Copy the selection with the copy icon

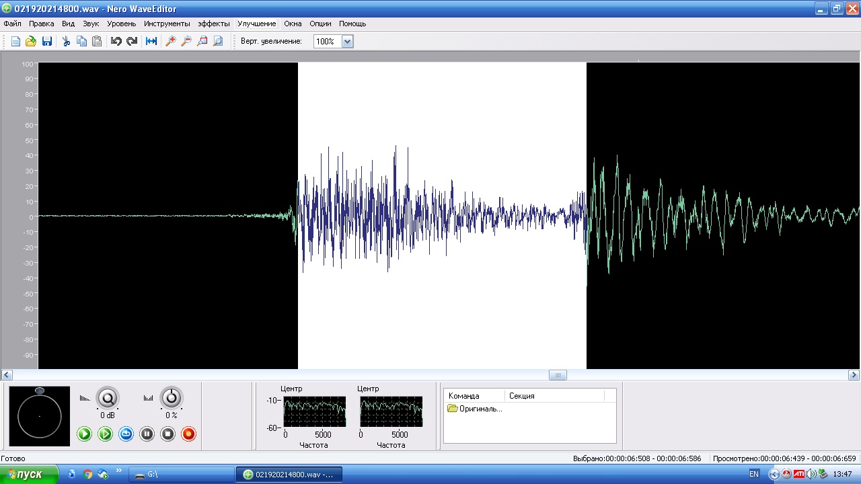(x=81, y=42)
